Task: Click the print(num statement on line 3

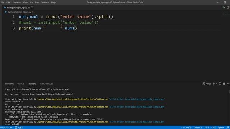Action: 48,28
